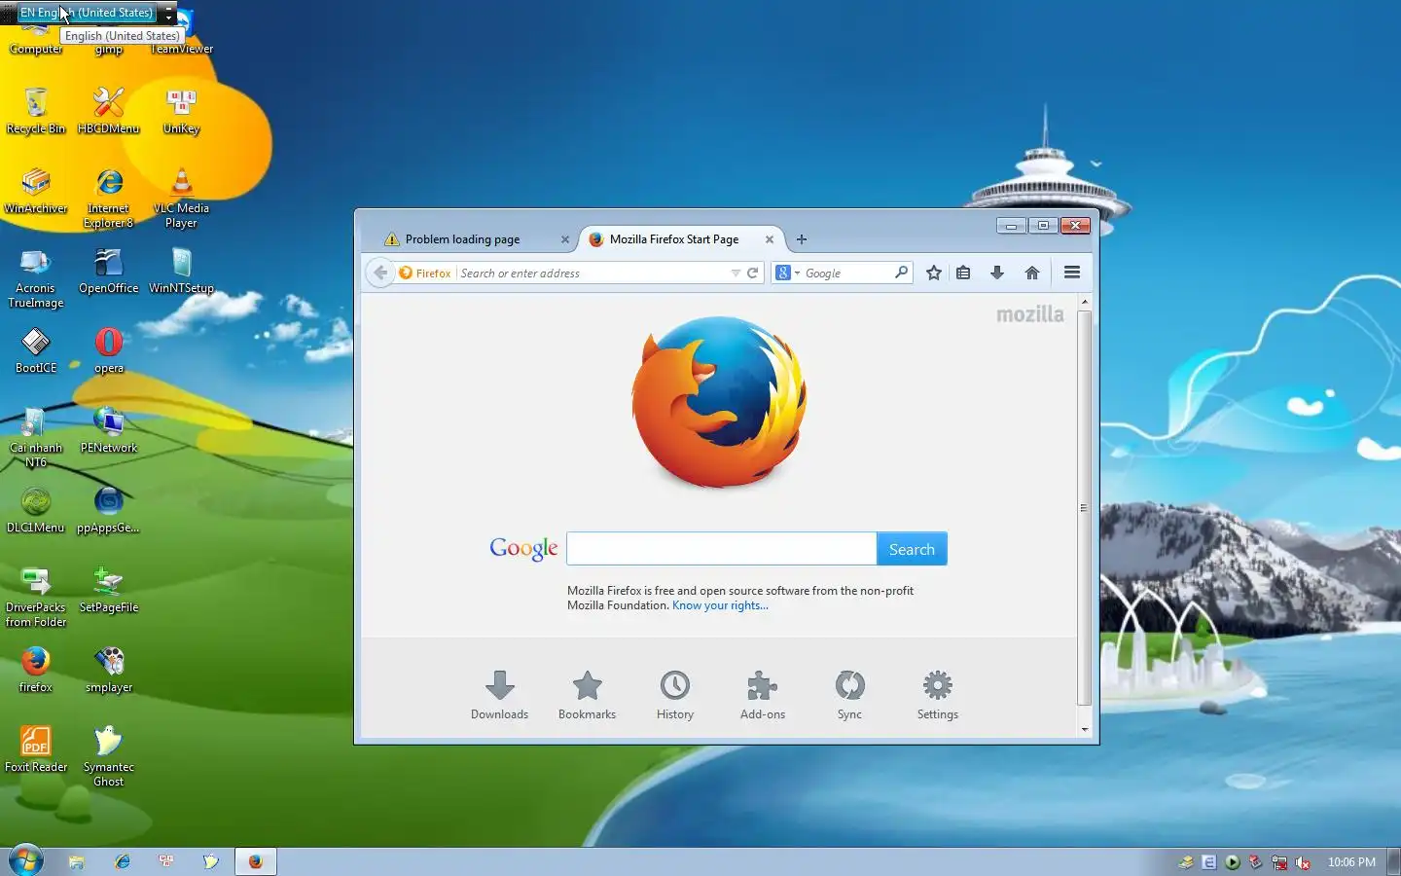1401x876 pixels.
Task: Click the downloads arrow in toolbar
Action: point(997,273)
